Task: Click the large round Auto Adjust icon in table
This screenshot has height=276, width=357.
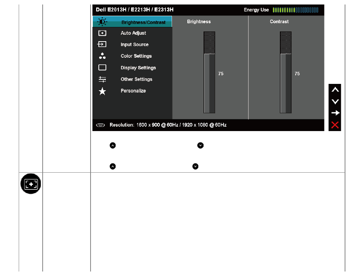Action: [x=31, y=184]
